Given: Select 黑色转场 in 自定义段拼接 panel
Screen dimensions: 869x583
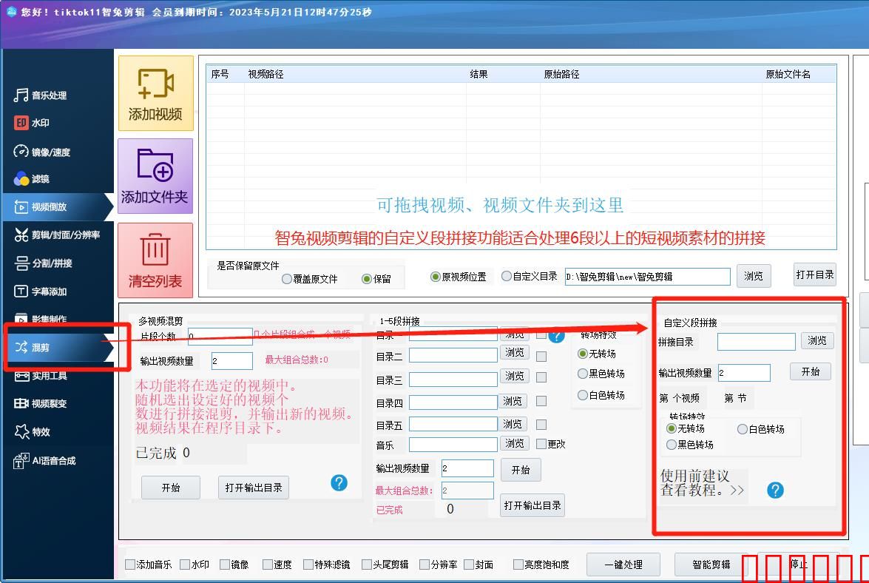Looking at the screenshot, I should [690, 445].
